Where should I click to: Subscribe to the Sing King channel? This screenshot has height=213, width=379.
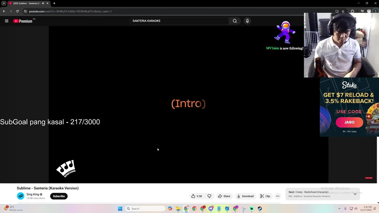[59, 196]
